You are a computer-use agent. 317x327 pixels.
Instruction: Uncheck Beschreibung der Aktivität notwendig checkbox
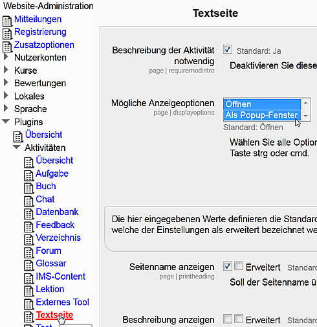coord(228,50)
